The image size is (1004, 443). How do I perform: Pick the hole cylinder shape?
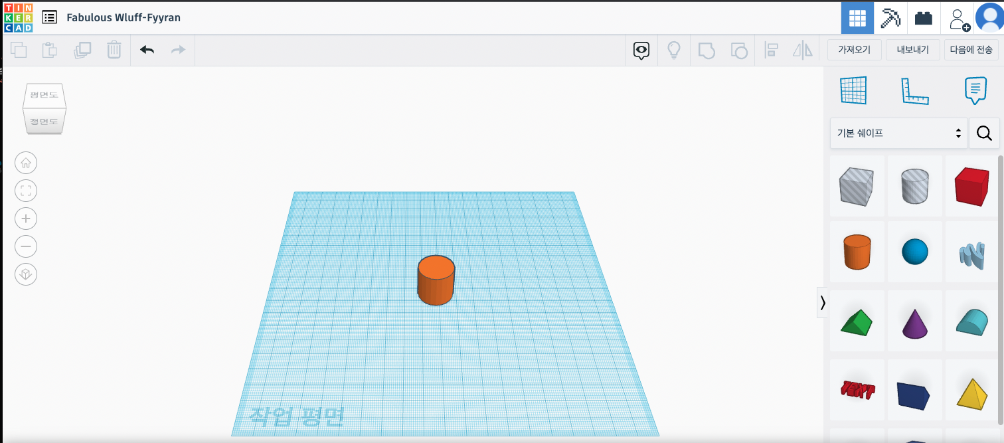coord(914,185)
